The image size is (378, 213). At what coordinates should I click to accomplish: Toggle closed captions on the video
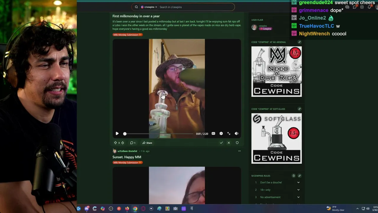[x=213, y=134]
